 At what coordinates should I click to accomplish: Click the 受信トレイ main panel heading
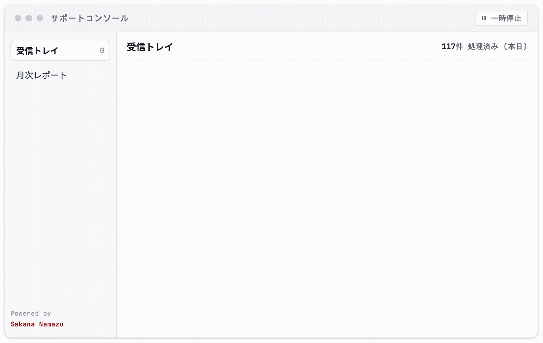[150, 47]
